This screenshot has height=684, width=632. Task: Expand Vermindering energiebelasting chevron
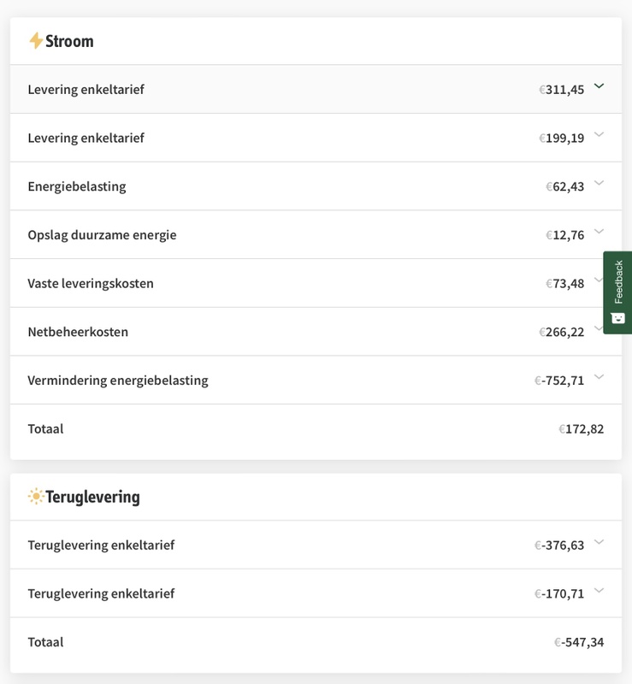[x=599, y=377]
